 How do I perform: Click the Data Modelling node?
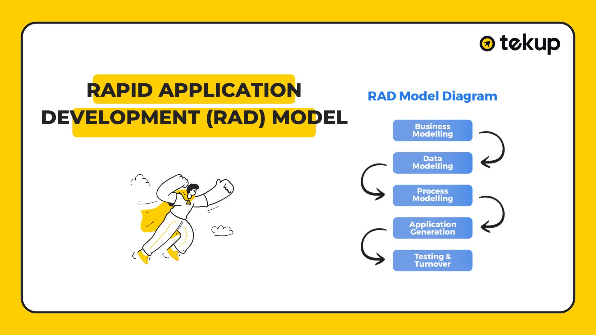pos(432,163)
